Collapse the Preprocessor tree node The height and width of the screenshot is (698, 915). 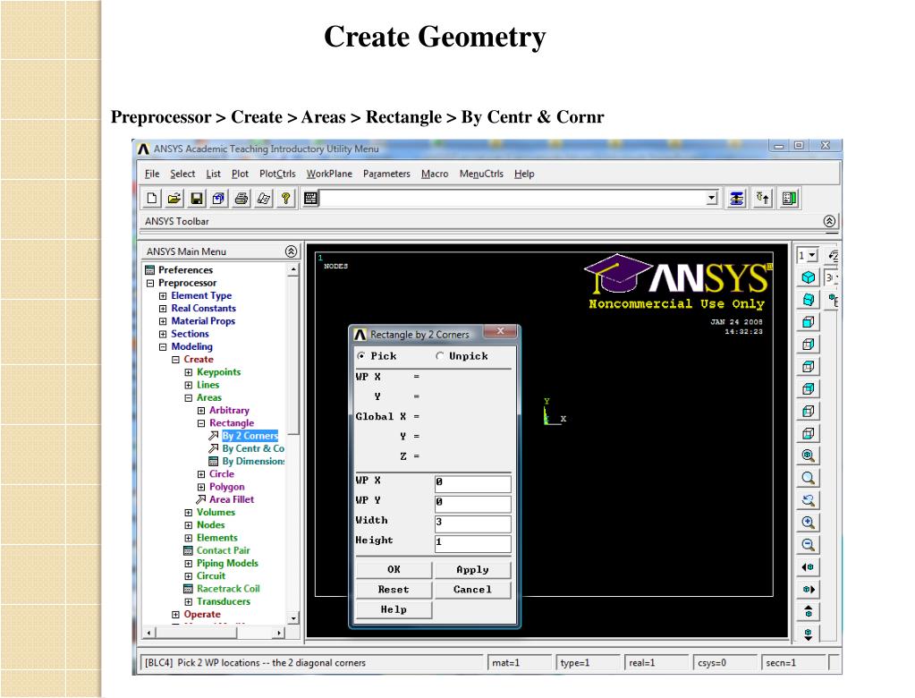[x=150, y=283]
